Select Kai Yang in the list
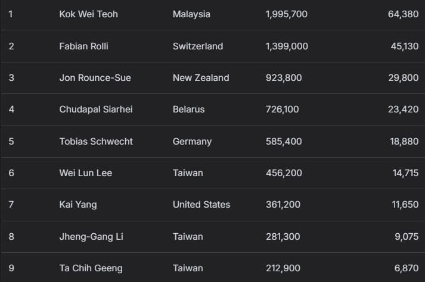 pos(78,205)
